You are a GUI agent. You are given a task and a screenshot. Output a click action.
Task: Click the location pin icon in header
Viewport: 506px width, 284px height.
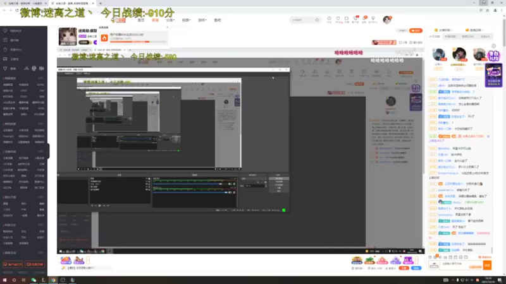pos(373,18)
